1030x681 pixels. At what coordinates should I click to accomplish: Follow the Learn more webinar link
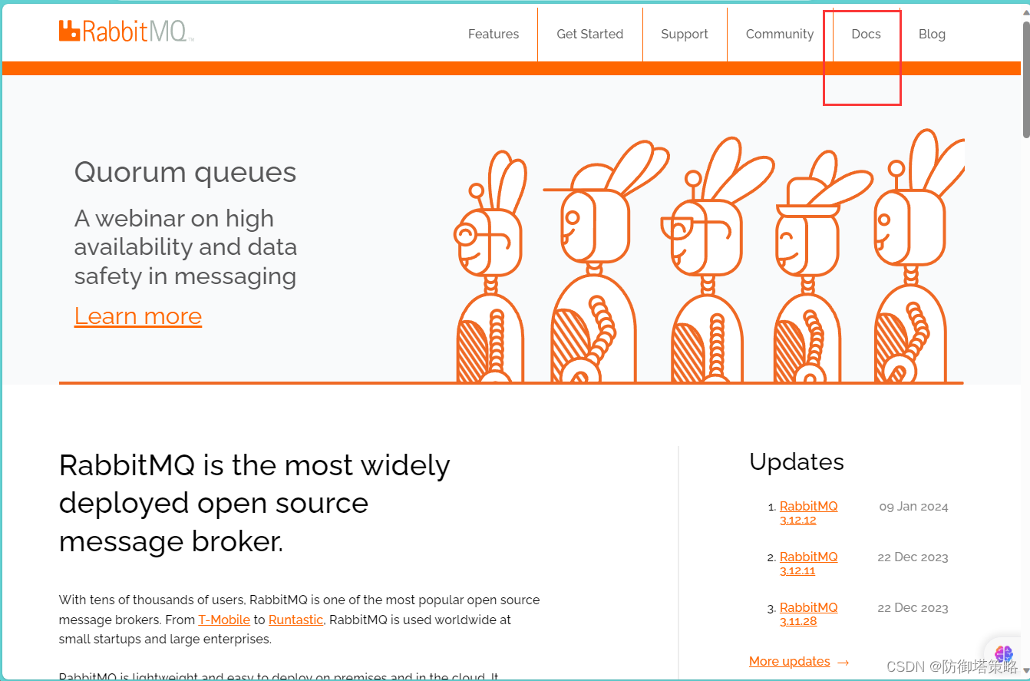[x=138, y=316]
